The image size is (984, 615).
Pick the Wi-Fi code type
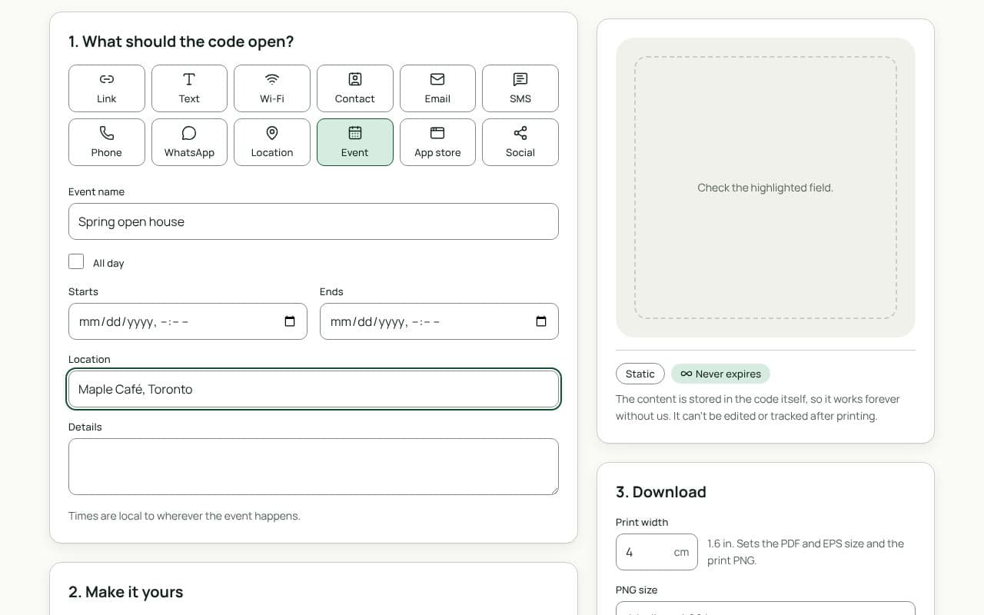point(272,88)
